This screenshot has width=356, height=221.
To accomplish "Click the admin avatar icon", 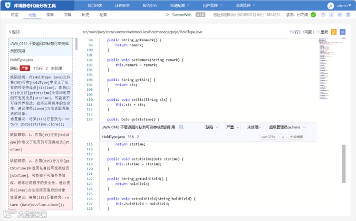I will [331, 6].
